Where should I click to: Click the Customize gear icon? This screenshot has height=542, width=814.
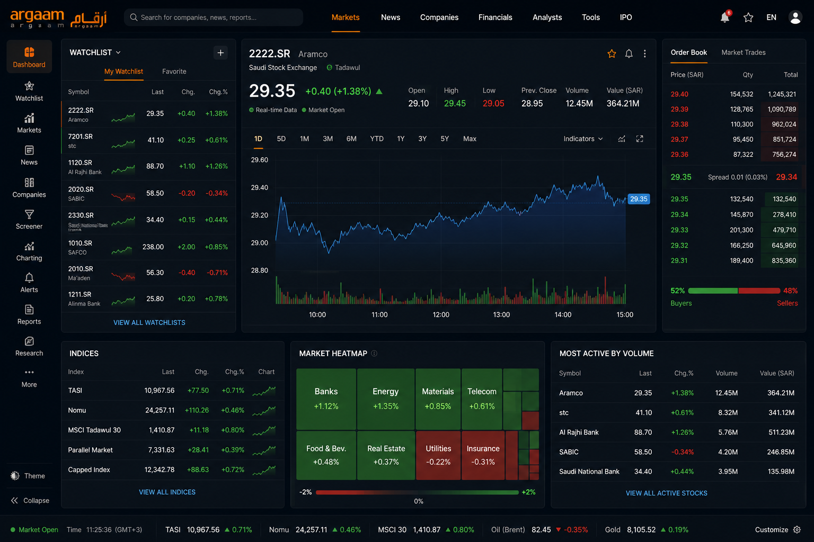tap(797, 529)
